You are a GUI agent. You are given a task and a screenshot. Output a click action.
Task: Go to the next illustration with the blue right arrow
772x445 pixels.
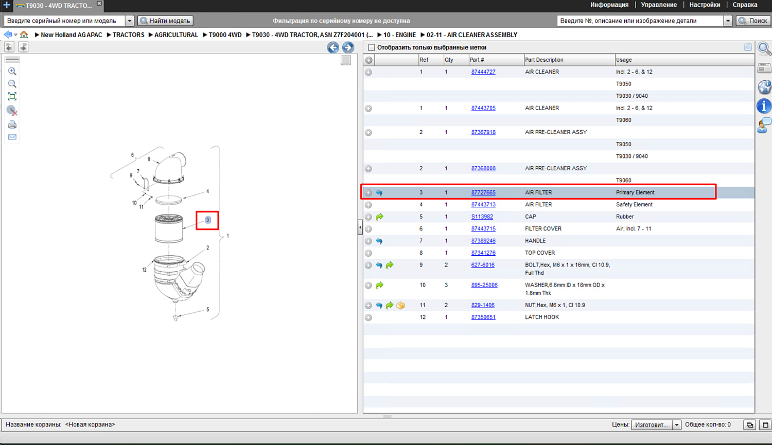tap(348, 48)
